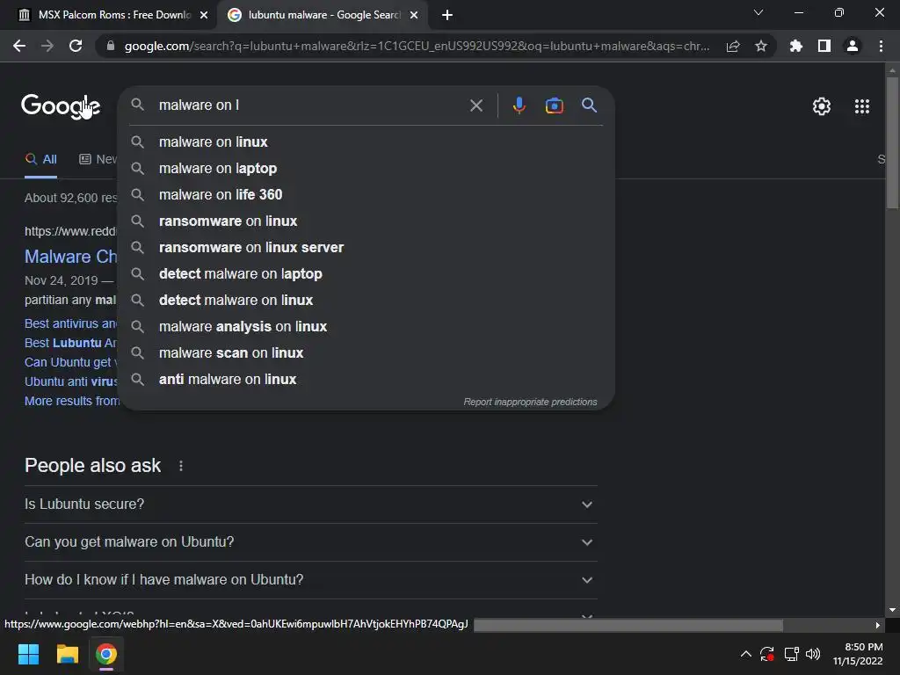Click horizontal scrollbar right arrow

pyautogui.click(x=878, y=625)
